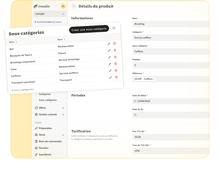Screen dimensions: 220x169
Task: Click the trash icon for Coiffure row
Action: point(116,71)
